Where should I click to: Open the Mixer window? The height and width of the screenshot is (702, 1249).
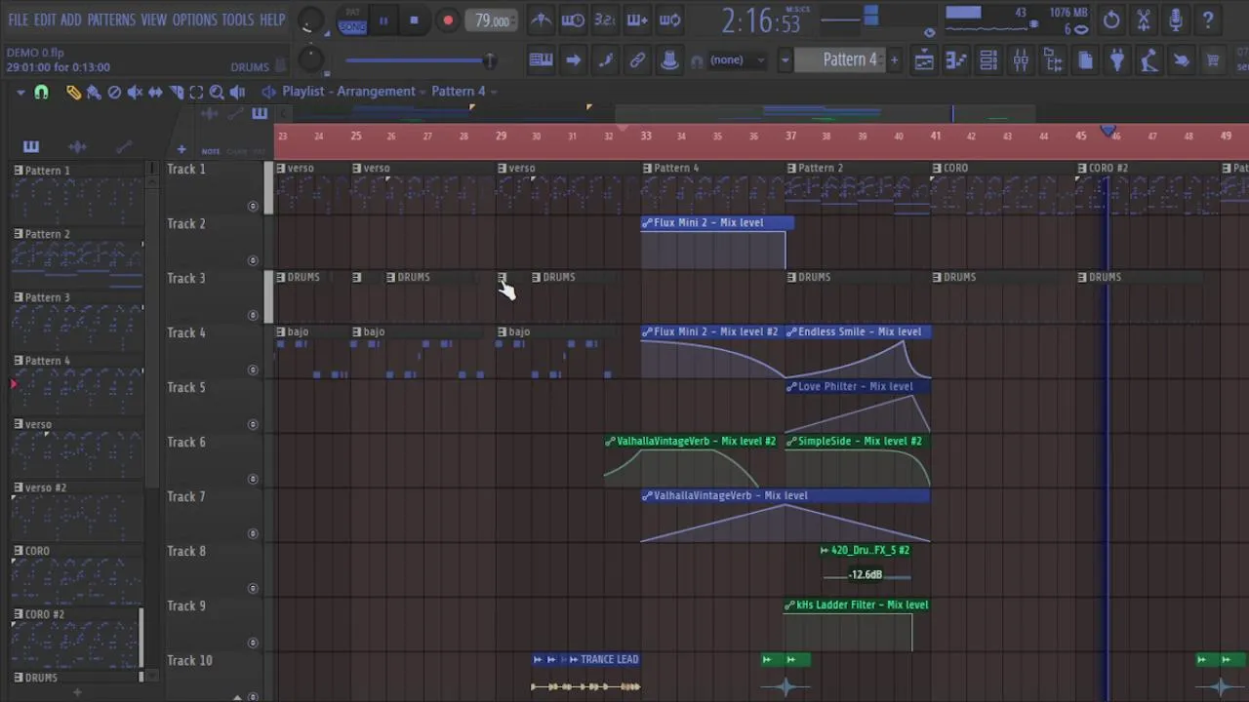pyautogui.click(x=1021, y=60)
